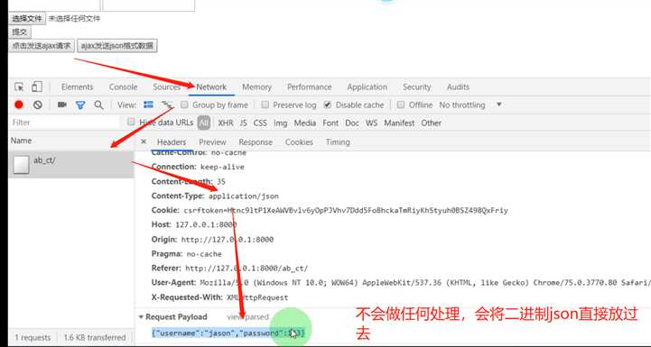Open the Elements panel tab
The height and width of the screenshot is (347, 651).
coord(78,87)
